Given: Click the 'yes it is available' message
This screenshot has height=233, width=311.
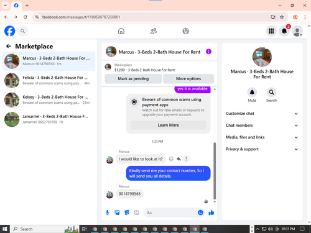Looking at the screenshot, I should (192, 89).
